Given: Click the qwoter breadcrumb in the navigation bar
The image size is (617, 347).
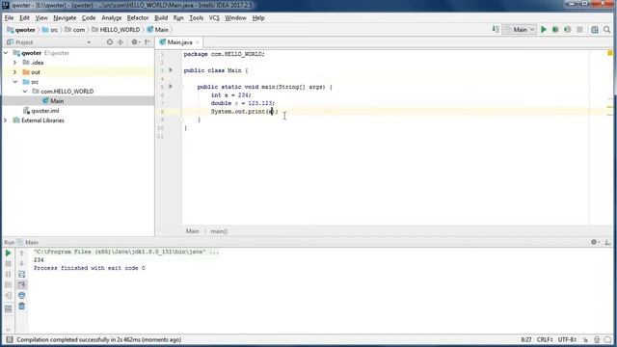Looking at the screenshot, I should point(21,30).
